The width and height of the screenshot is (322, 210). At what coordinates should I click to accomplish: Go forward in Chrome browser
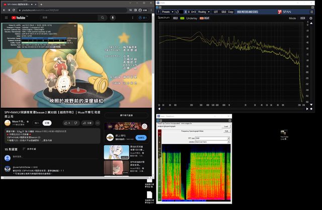point(9,10)
